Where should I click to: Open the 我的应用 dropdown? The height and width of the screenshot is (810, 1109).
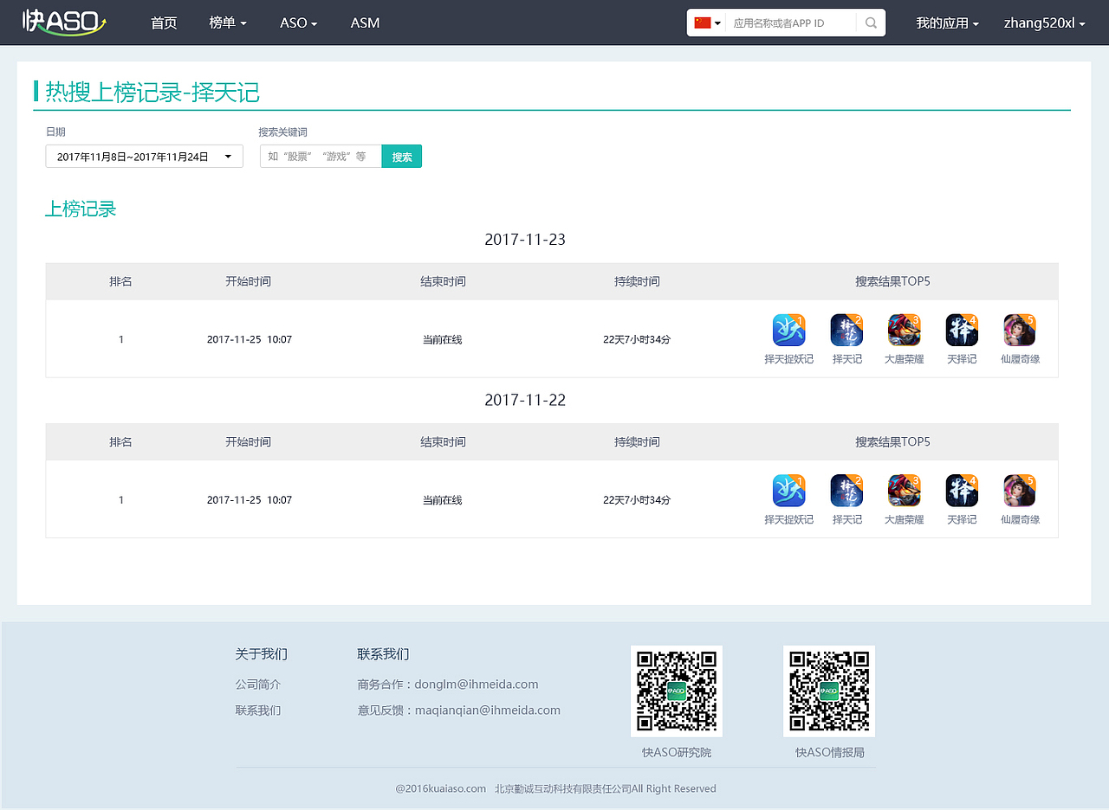[947, 22]
